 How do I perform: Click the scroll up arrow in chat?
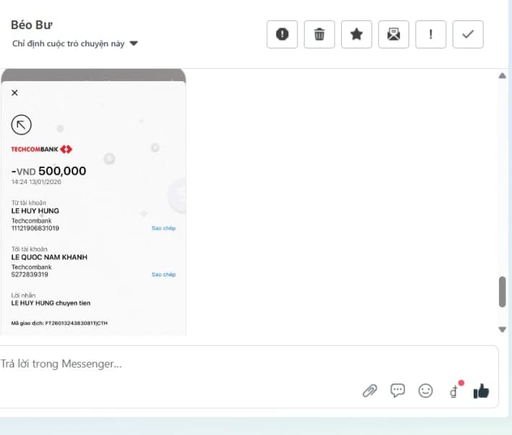503,76
